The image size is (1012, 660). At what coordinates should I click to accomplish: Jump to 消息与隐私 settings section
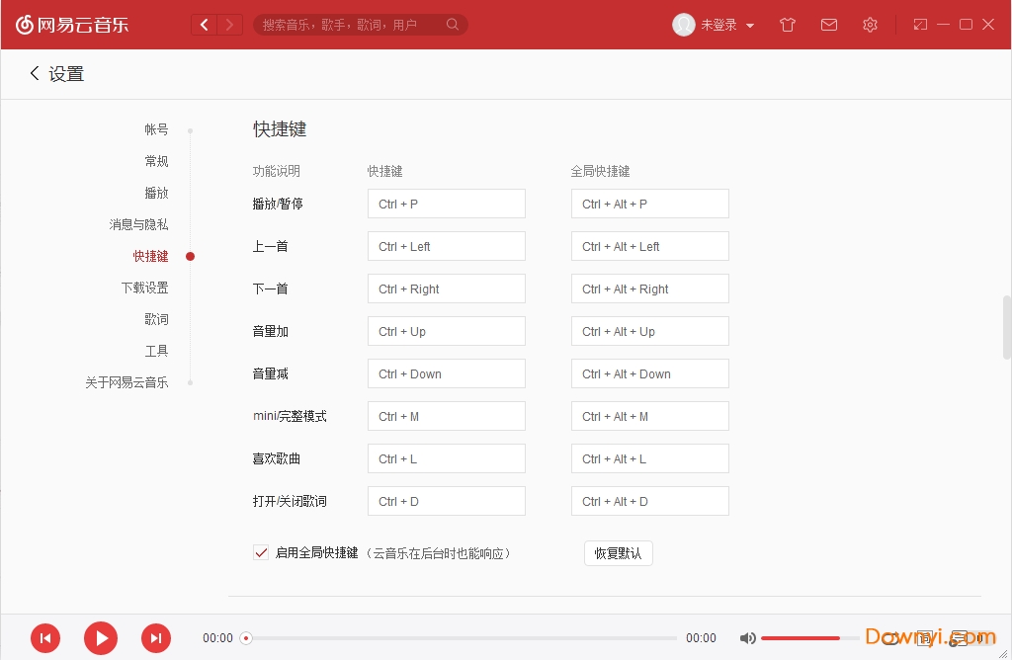click(138, 224)
